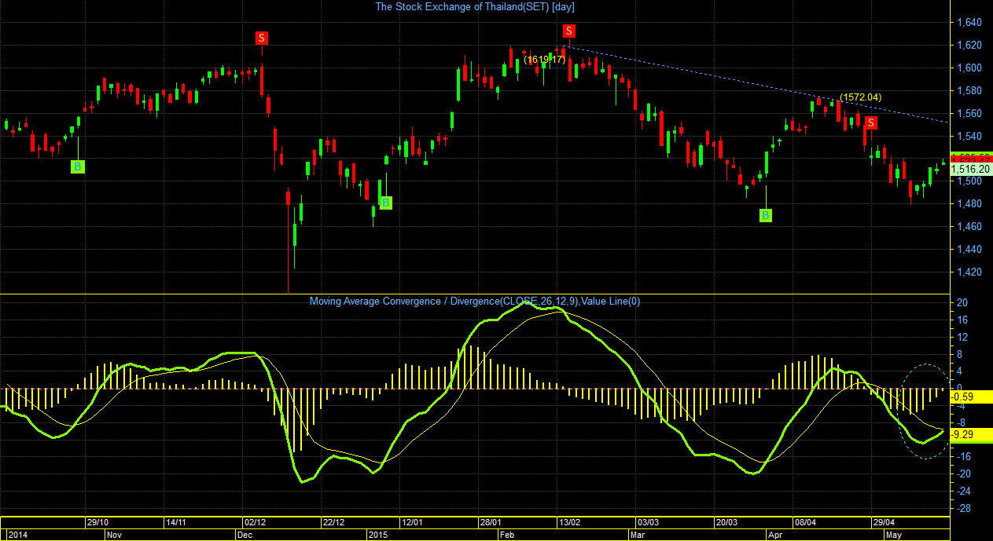This screenshot has height=541, width=993.
Task: Click the 29/10 date label
Action: [x=97, y=522]
